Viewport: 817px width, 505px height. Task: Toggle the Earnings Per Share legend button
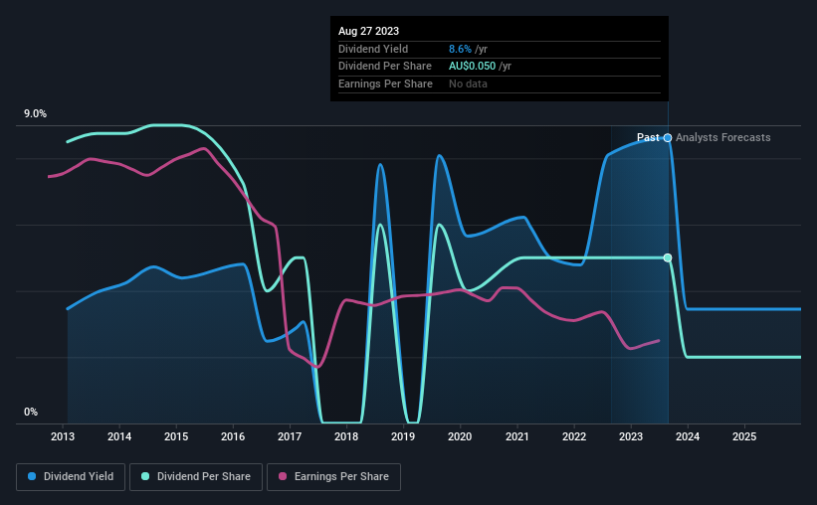tap(333, 477)
